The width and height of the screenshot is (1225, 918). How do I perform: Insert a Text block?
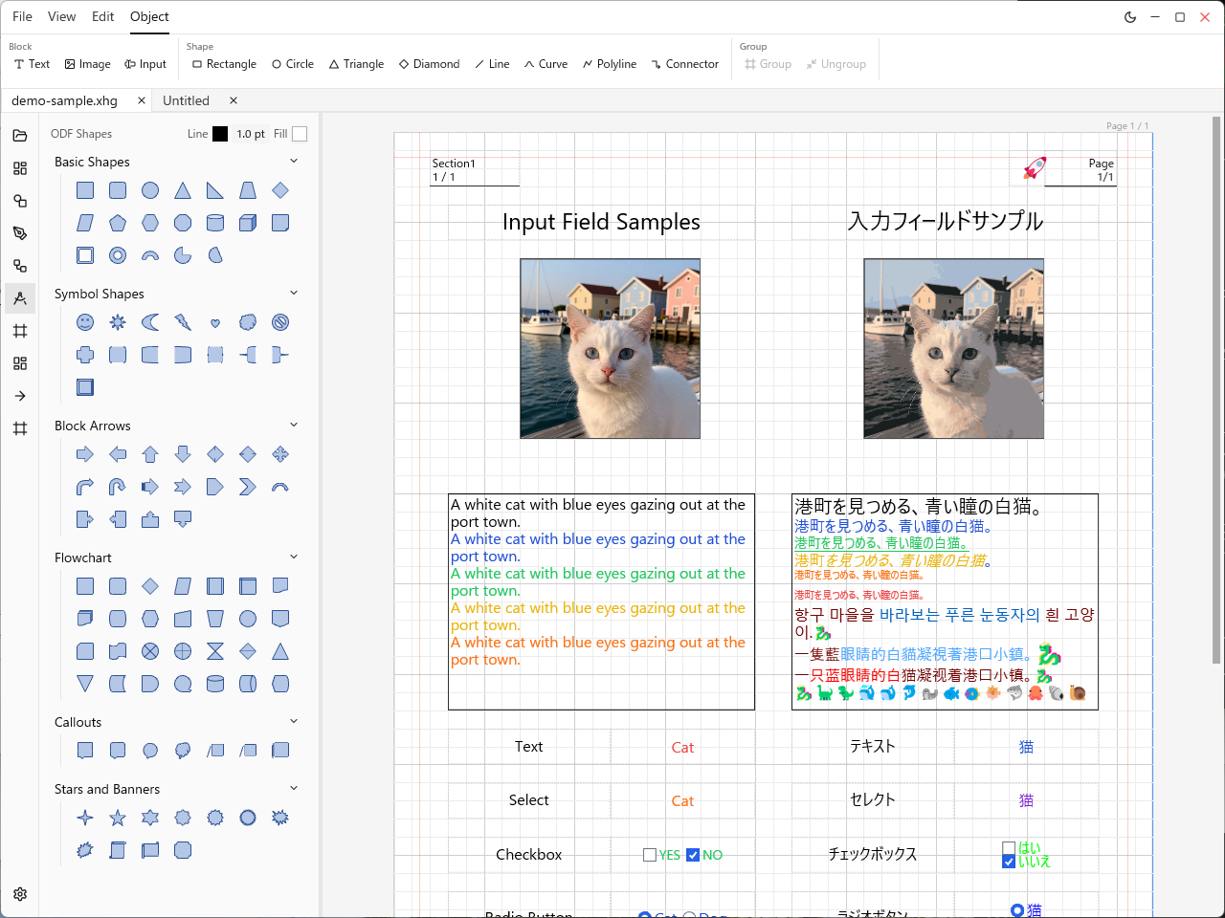32,64
